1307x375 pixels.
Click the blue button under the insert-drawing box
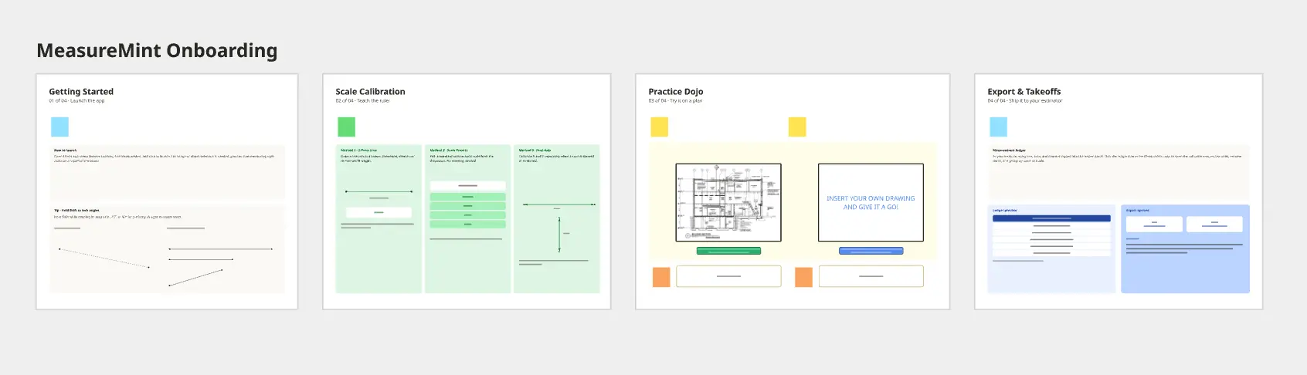click(871, 251)
